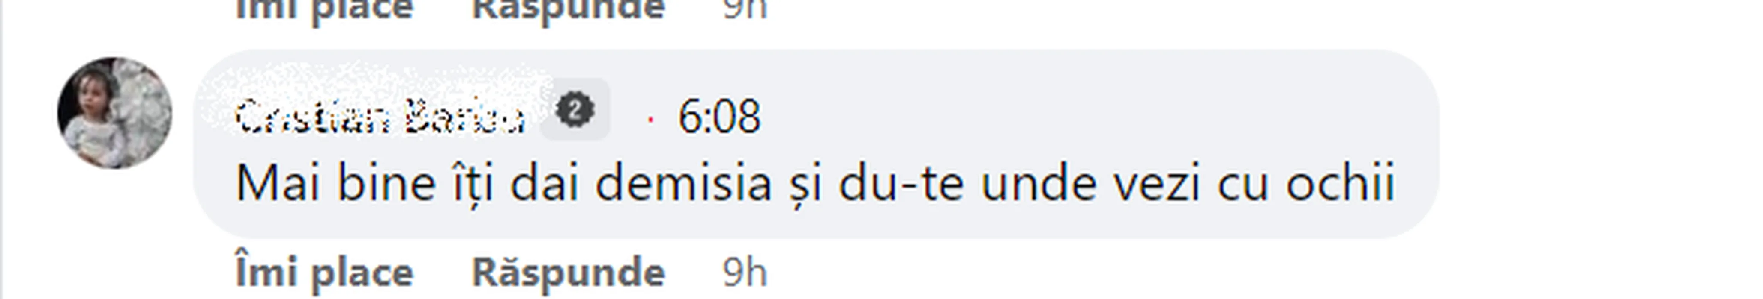The image size is (1763, 299).
Task: Reply to the 'Mai bine îți dai' comment
Action: click(568, 273)
